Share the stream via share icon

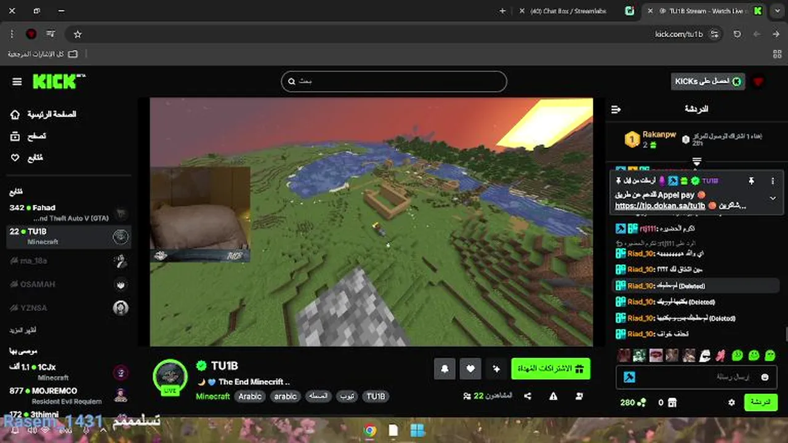pyautogui.click(x=528, y=396)
